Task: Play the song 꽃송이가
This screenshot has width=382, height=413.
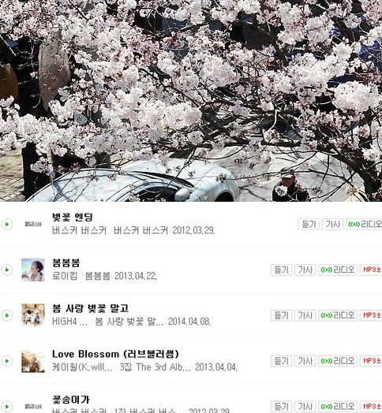Action: pyautogui.click(x=7, y=407)
